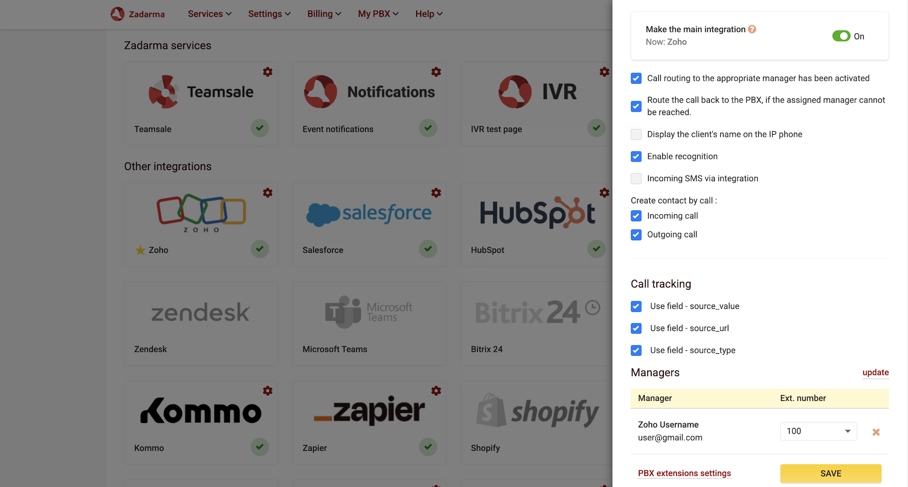Click the help question mark beside main integration

(752, 29)
